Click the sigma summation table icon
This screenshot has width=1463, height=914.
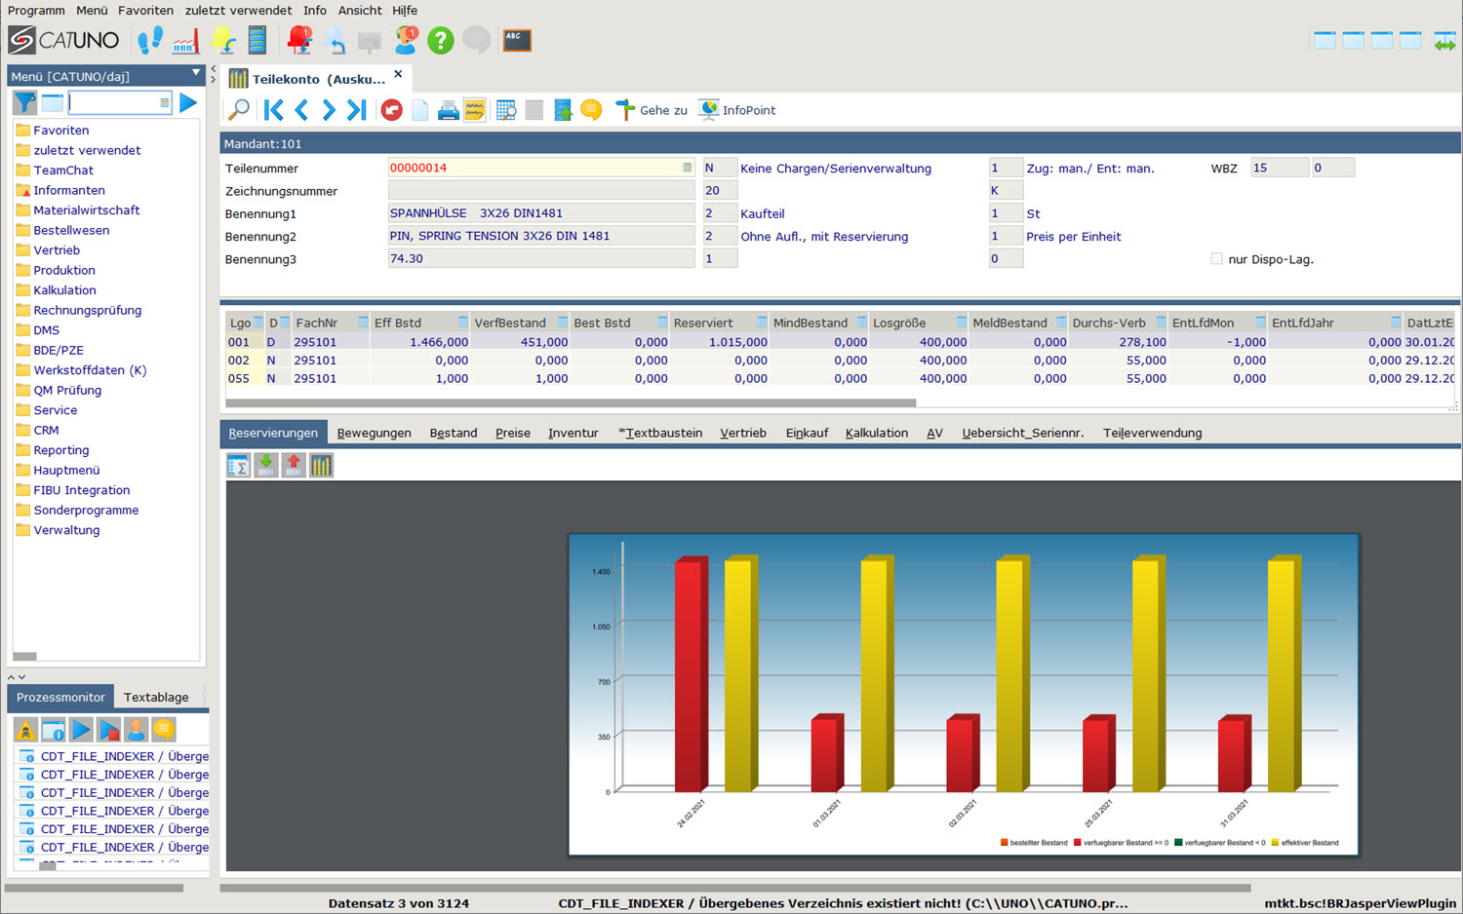[238, 466]
